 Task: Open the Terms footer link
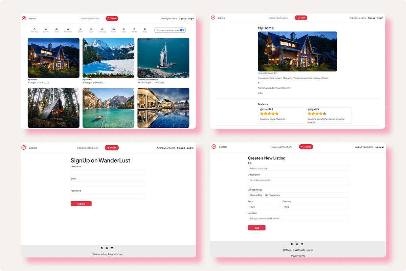(302, 256)
